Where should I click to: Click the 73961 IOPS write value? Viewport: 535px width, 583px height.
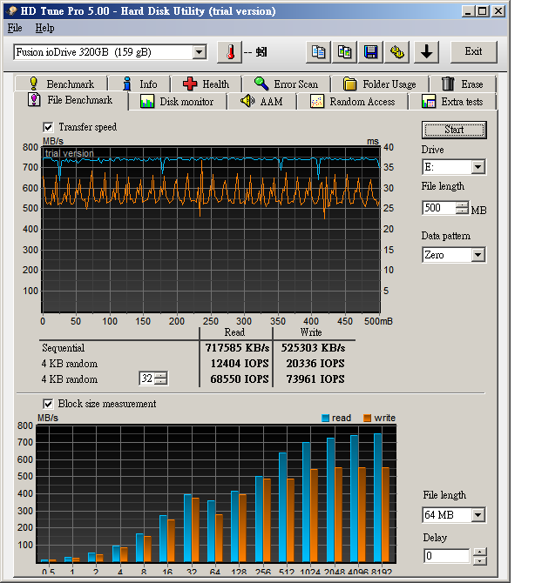click(315, 379)
